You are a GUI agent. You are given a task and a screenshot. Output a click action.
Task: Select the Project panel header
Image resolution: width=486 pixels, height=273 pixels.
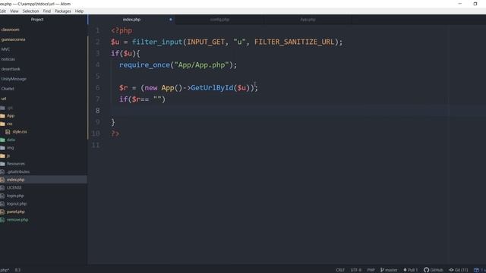pyautogui.click(x=37, y=20)
